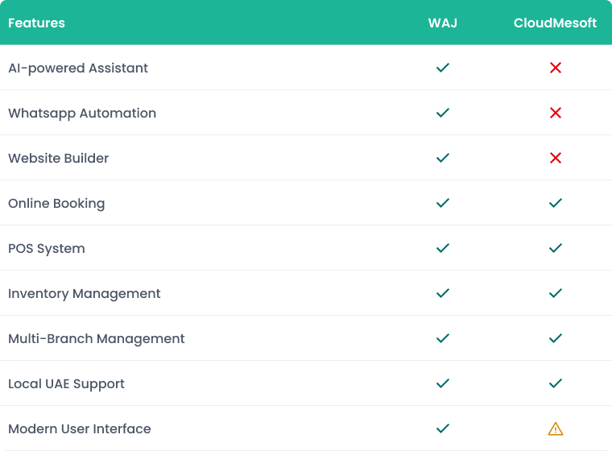The image size is (612, 451).
Task: Click CloudMesoft red cross for AI-powered Assistant
Action: [556, 68]
